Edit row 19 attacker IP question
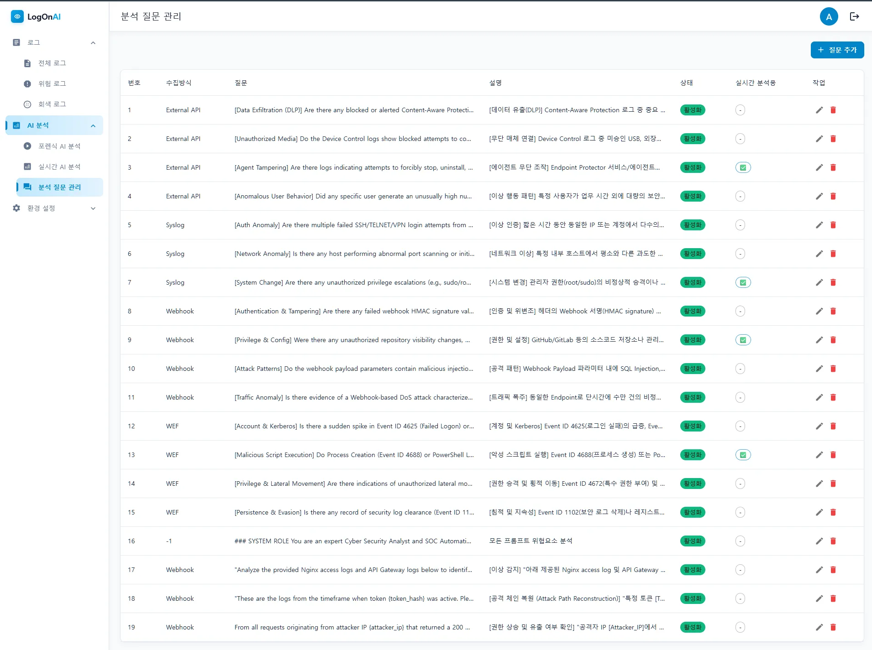This screenshot has height=650, width=872. point(819,627)
